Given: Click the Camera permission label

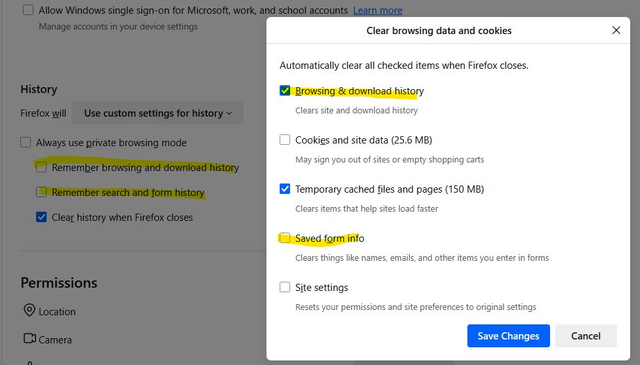Looking at the screenshot, I should point(55,339).
